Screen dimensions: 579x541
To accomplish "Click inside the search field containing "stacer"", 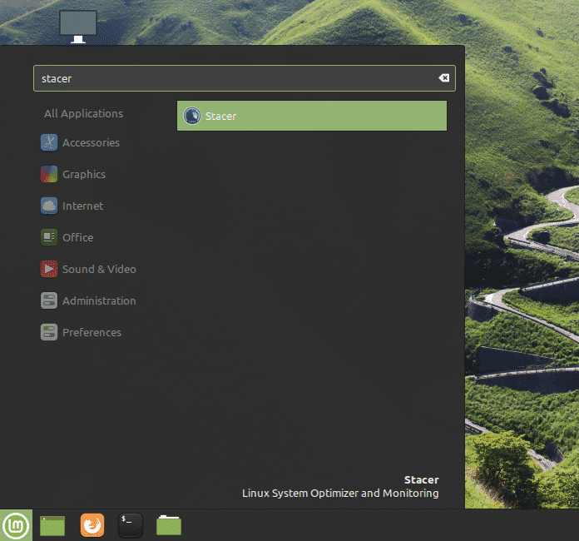I will (x=233, y=78).
